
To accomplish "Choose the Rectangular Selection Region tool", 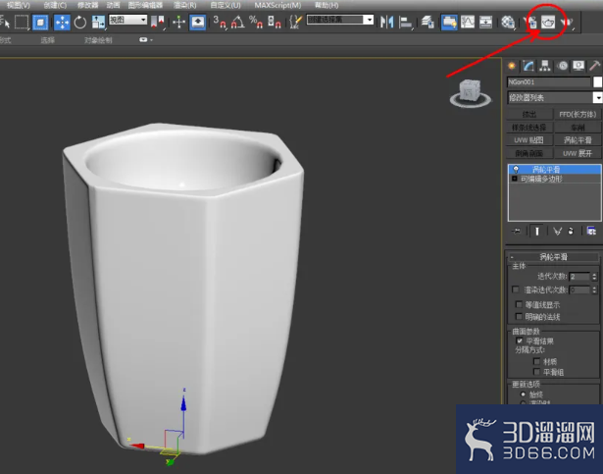I will tap(22, 22).
